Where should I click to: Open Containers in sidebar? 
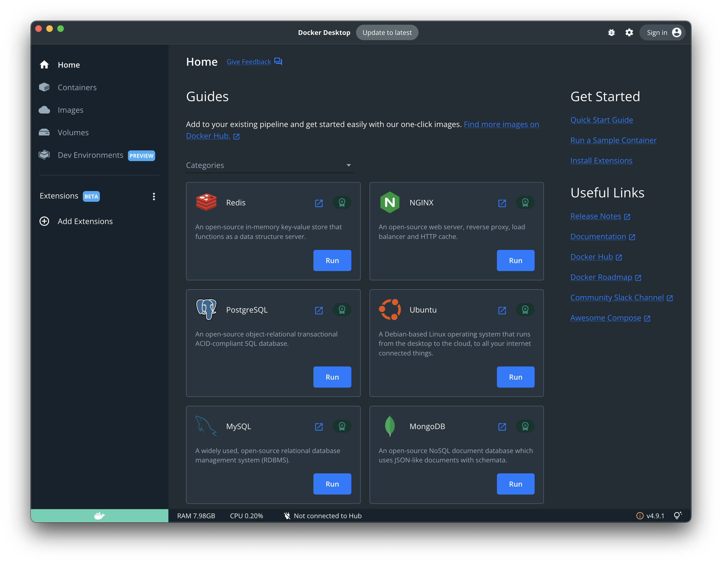pos(99,87)
